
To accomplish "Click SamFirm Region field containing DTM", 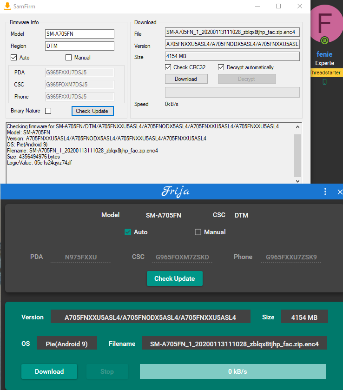I will (79, 46).
